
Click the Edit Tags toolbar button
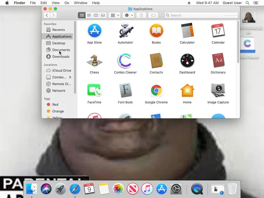153,15
